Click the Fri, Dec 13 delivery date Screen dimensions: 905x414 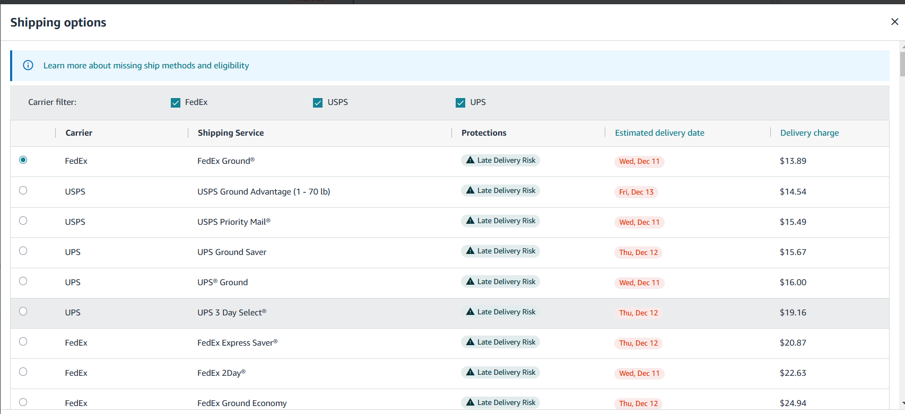click(636, 192)
